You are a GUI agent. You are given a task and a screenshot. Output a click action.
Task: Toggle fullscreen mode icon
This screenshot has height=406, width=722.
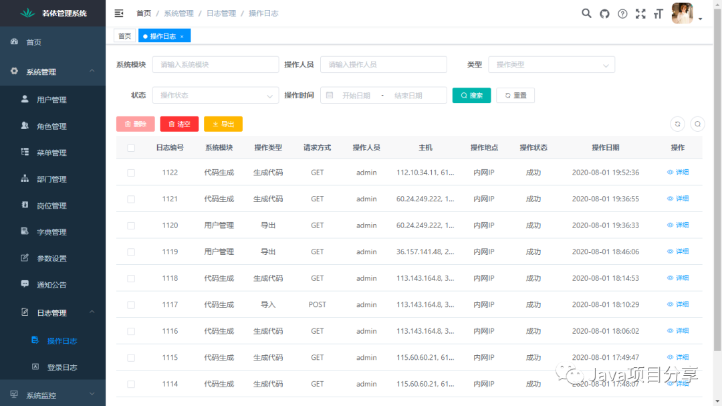click(640, 13)
